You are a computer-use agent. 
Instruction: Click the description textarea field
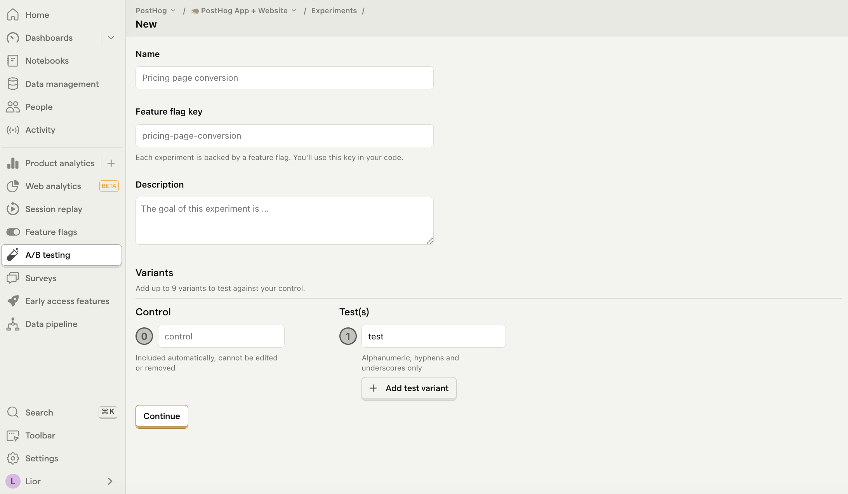[x=285, y=221]
